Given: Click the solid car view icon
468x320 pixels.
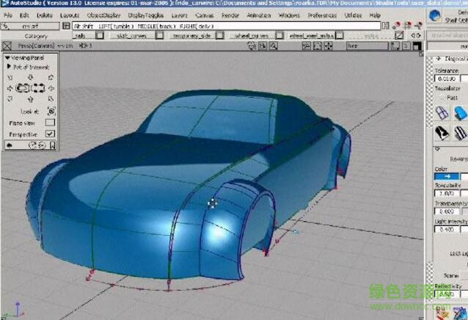Looking at the screenshot, I should click(x=23, y=88).
